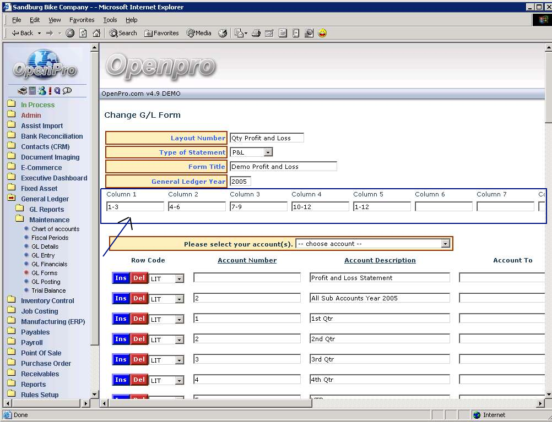Open the History toolbar icon

pos(223,33)
